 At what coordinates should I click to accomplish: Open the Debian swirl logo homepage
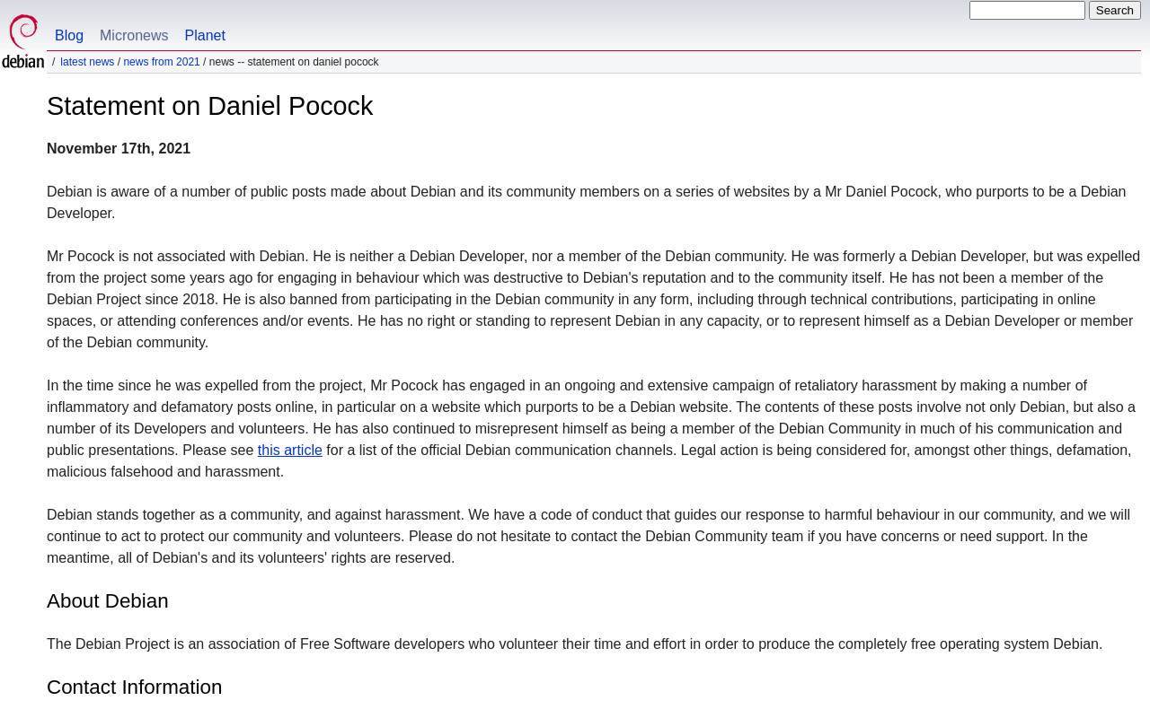coord(22,41)
